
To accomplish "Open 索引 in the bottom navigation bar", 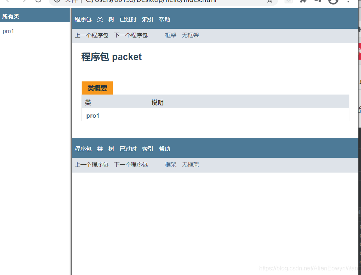I will [x=148, y=149].
